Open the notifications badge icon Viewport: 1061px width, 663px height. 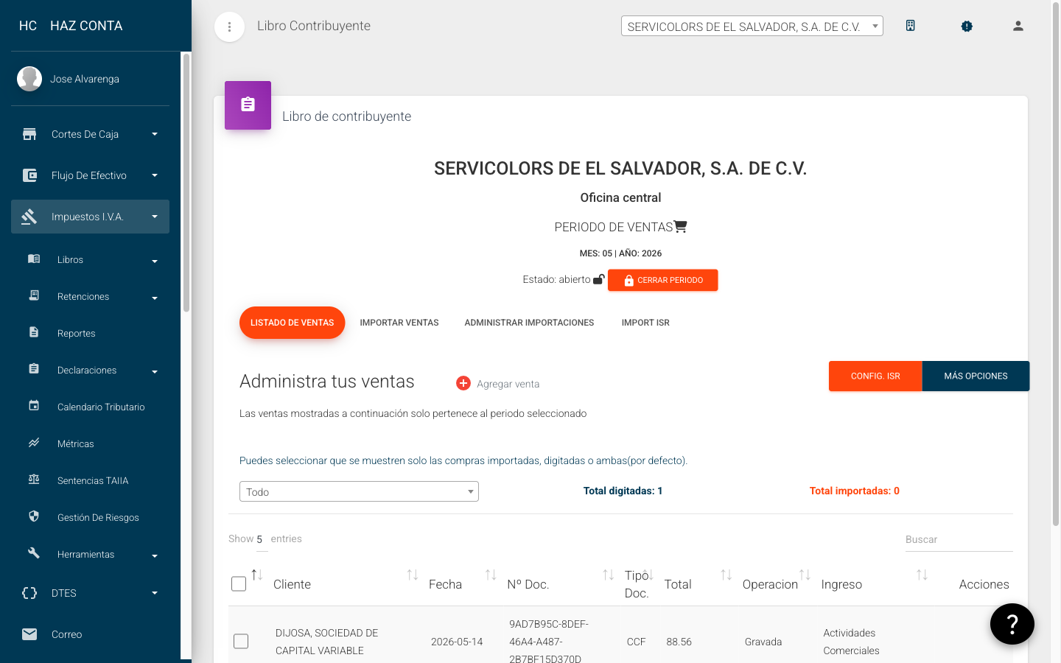(967, 26)
